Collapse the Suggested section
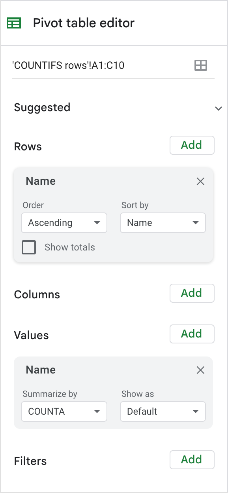The image size is (228, 493). point(218,108)
